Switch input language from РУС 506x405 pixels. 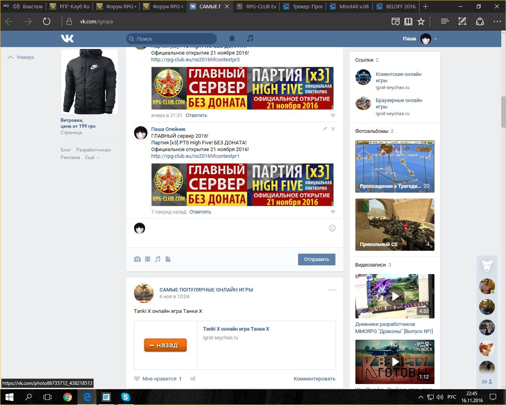pos(452,397)
